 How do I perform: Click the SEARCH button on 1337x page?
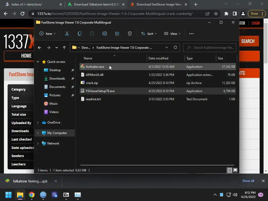(248, 41)
